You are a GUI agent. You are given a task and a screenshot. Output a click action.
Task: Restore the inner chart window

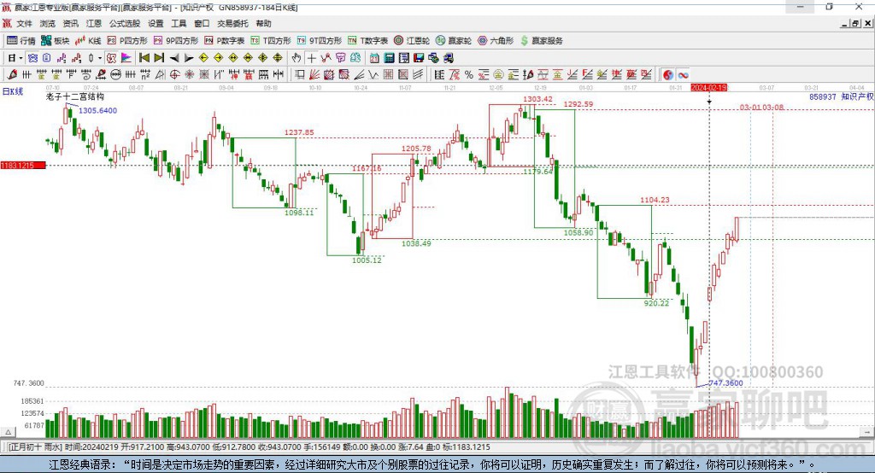click(855, 23)
